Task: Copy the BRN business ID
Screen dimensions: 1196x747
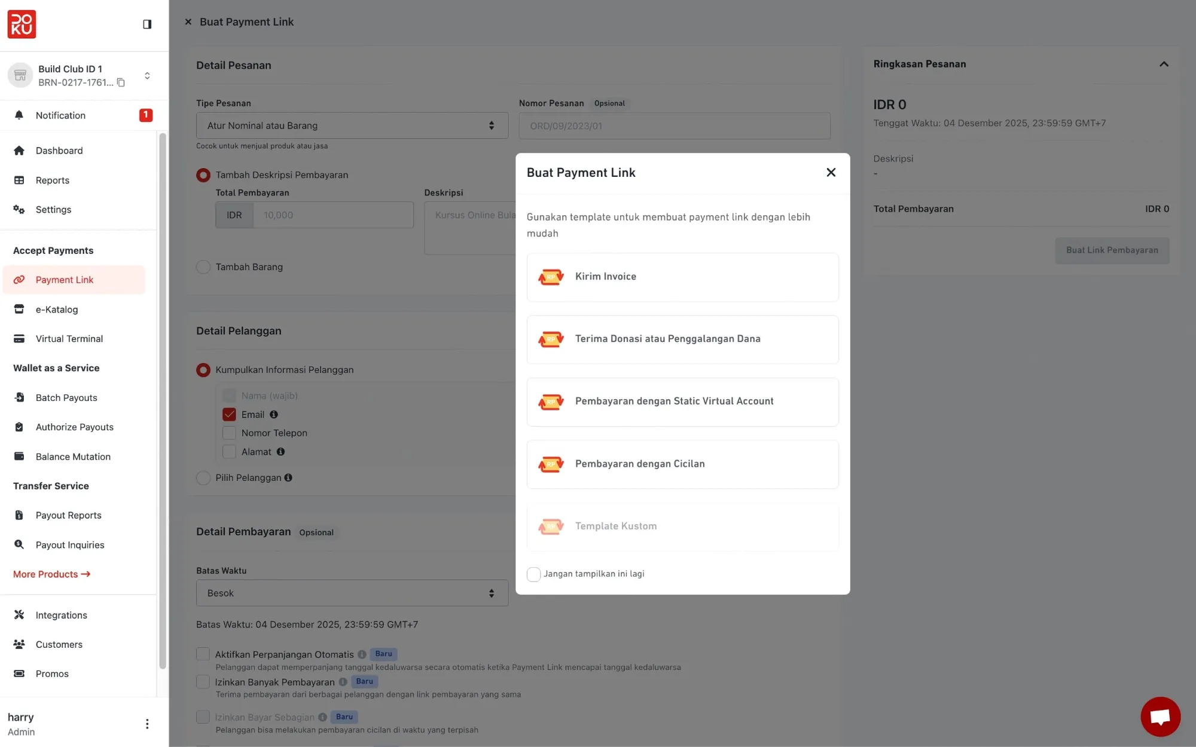Action: pos(121,82)
